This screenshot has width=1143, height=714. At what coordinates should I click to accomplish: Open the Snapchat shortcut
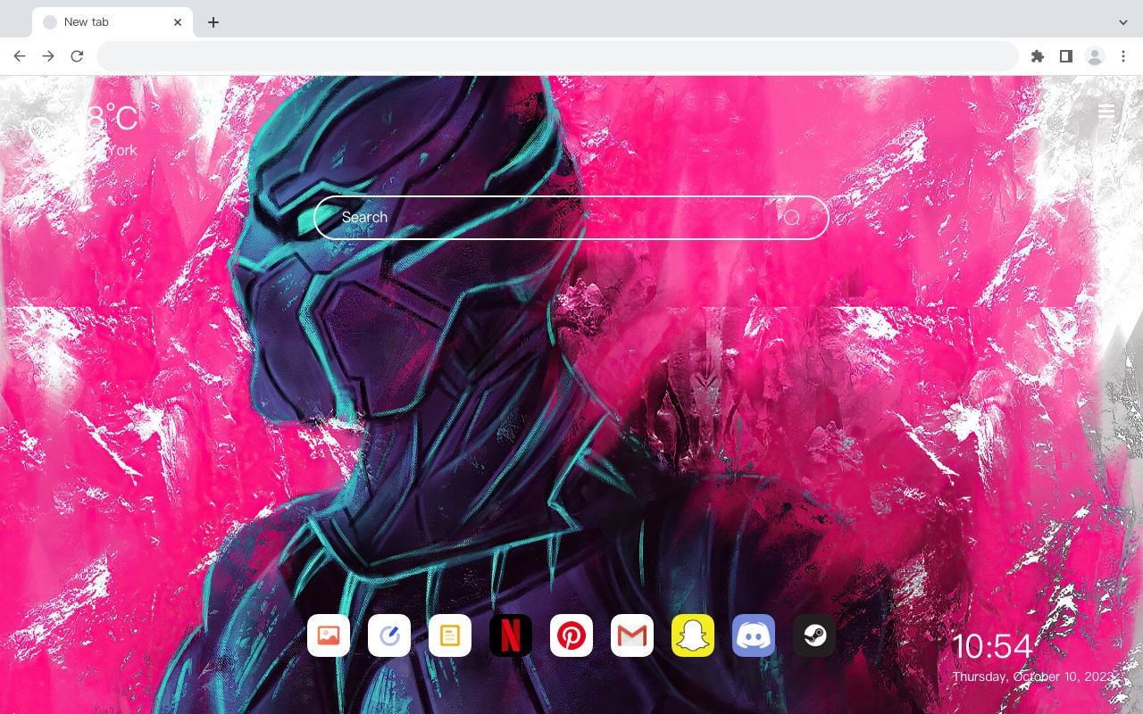[x=693, y=635]
